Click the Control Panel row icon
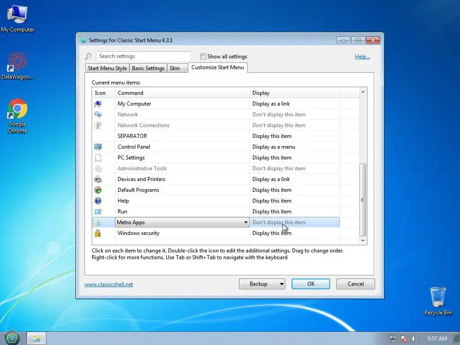 [98, 147]
